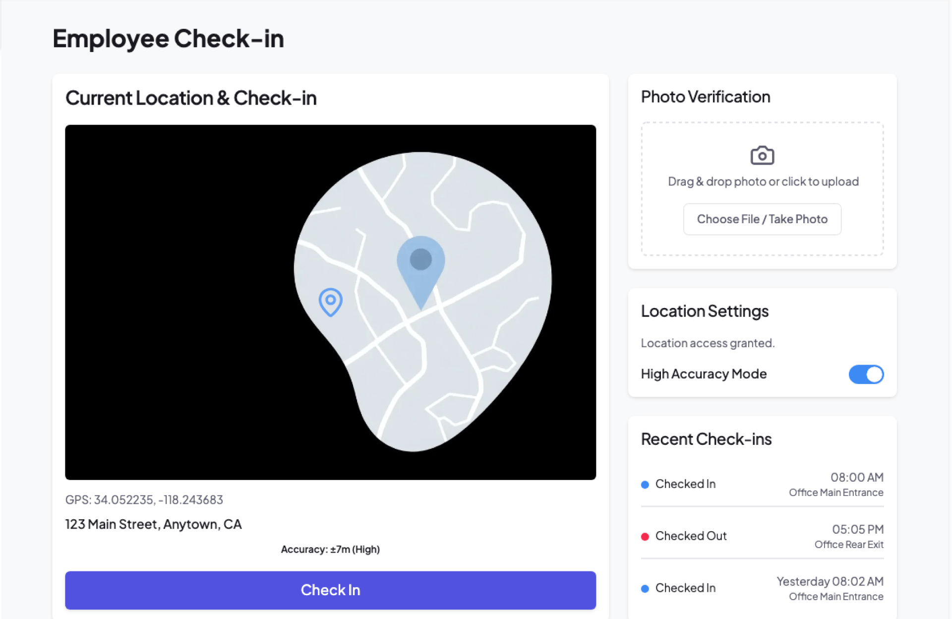Click the GPS coordinates text
The width and height of the screenshot is (952, 619).
coord(144,500)
